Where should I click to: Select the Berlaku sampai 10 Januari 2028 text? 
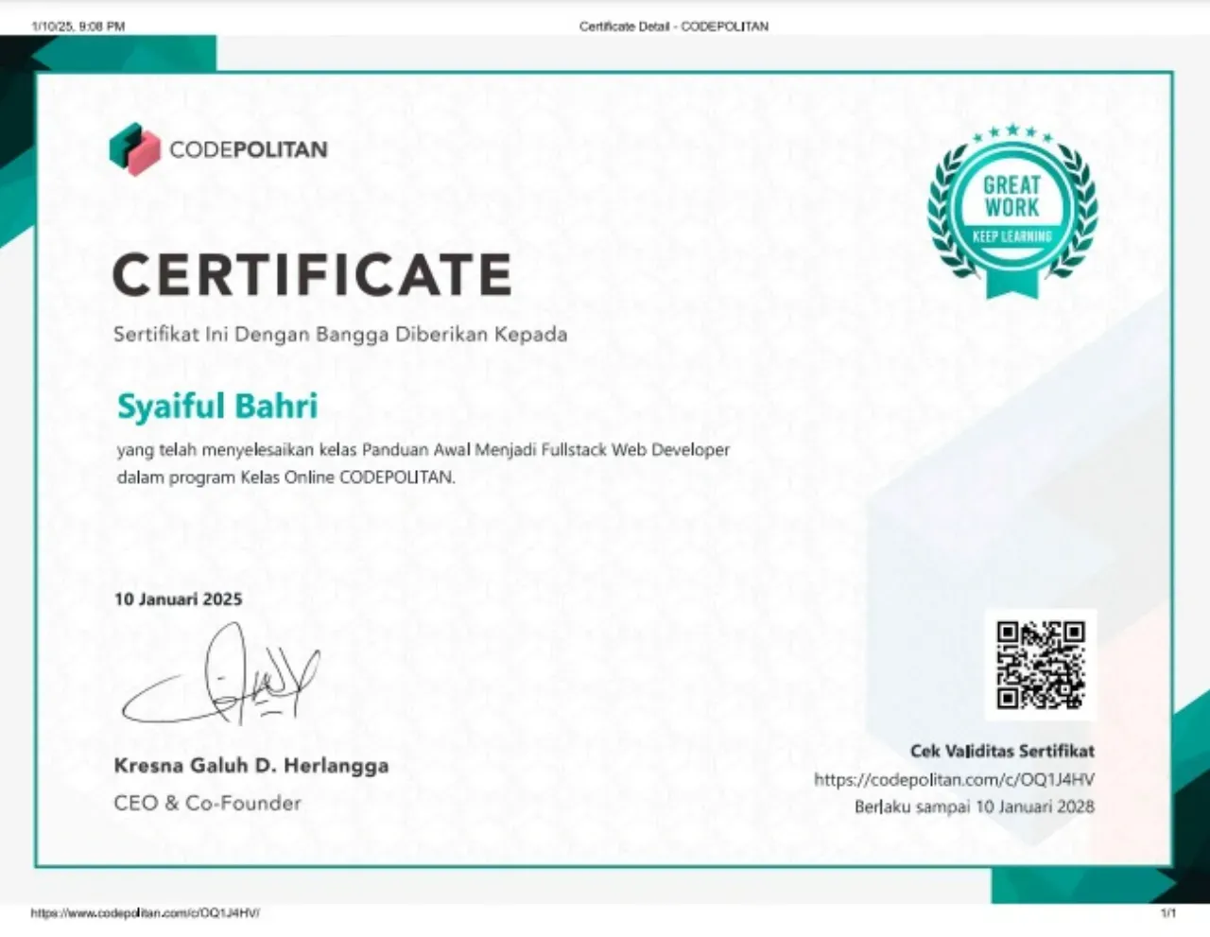point(974,807)
